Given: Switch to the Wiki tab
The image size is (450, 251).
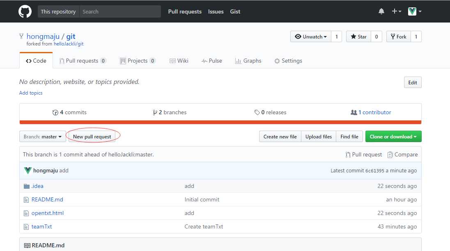Looking at the screenshot, I should click(179, 61).
